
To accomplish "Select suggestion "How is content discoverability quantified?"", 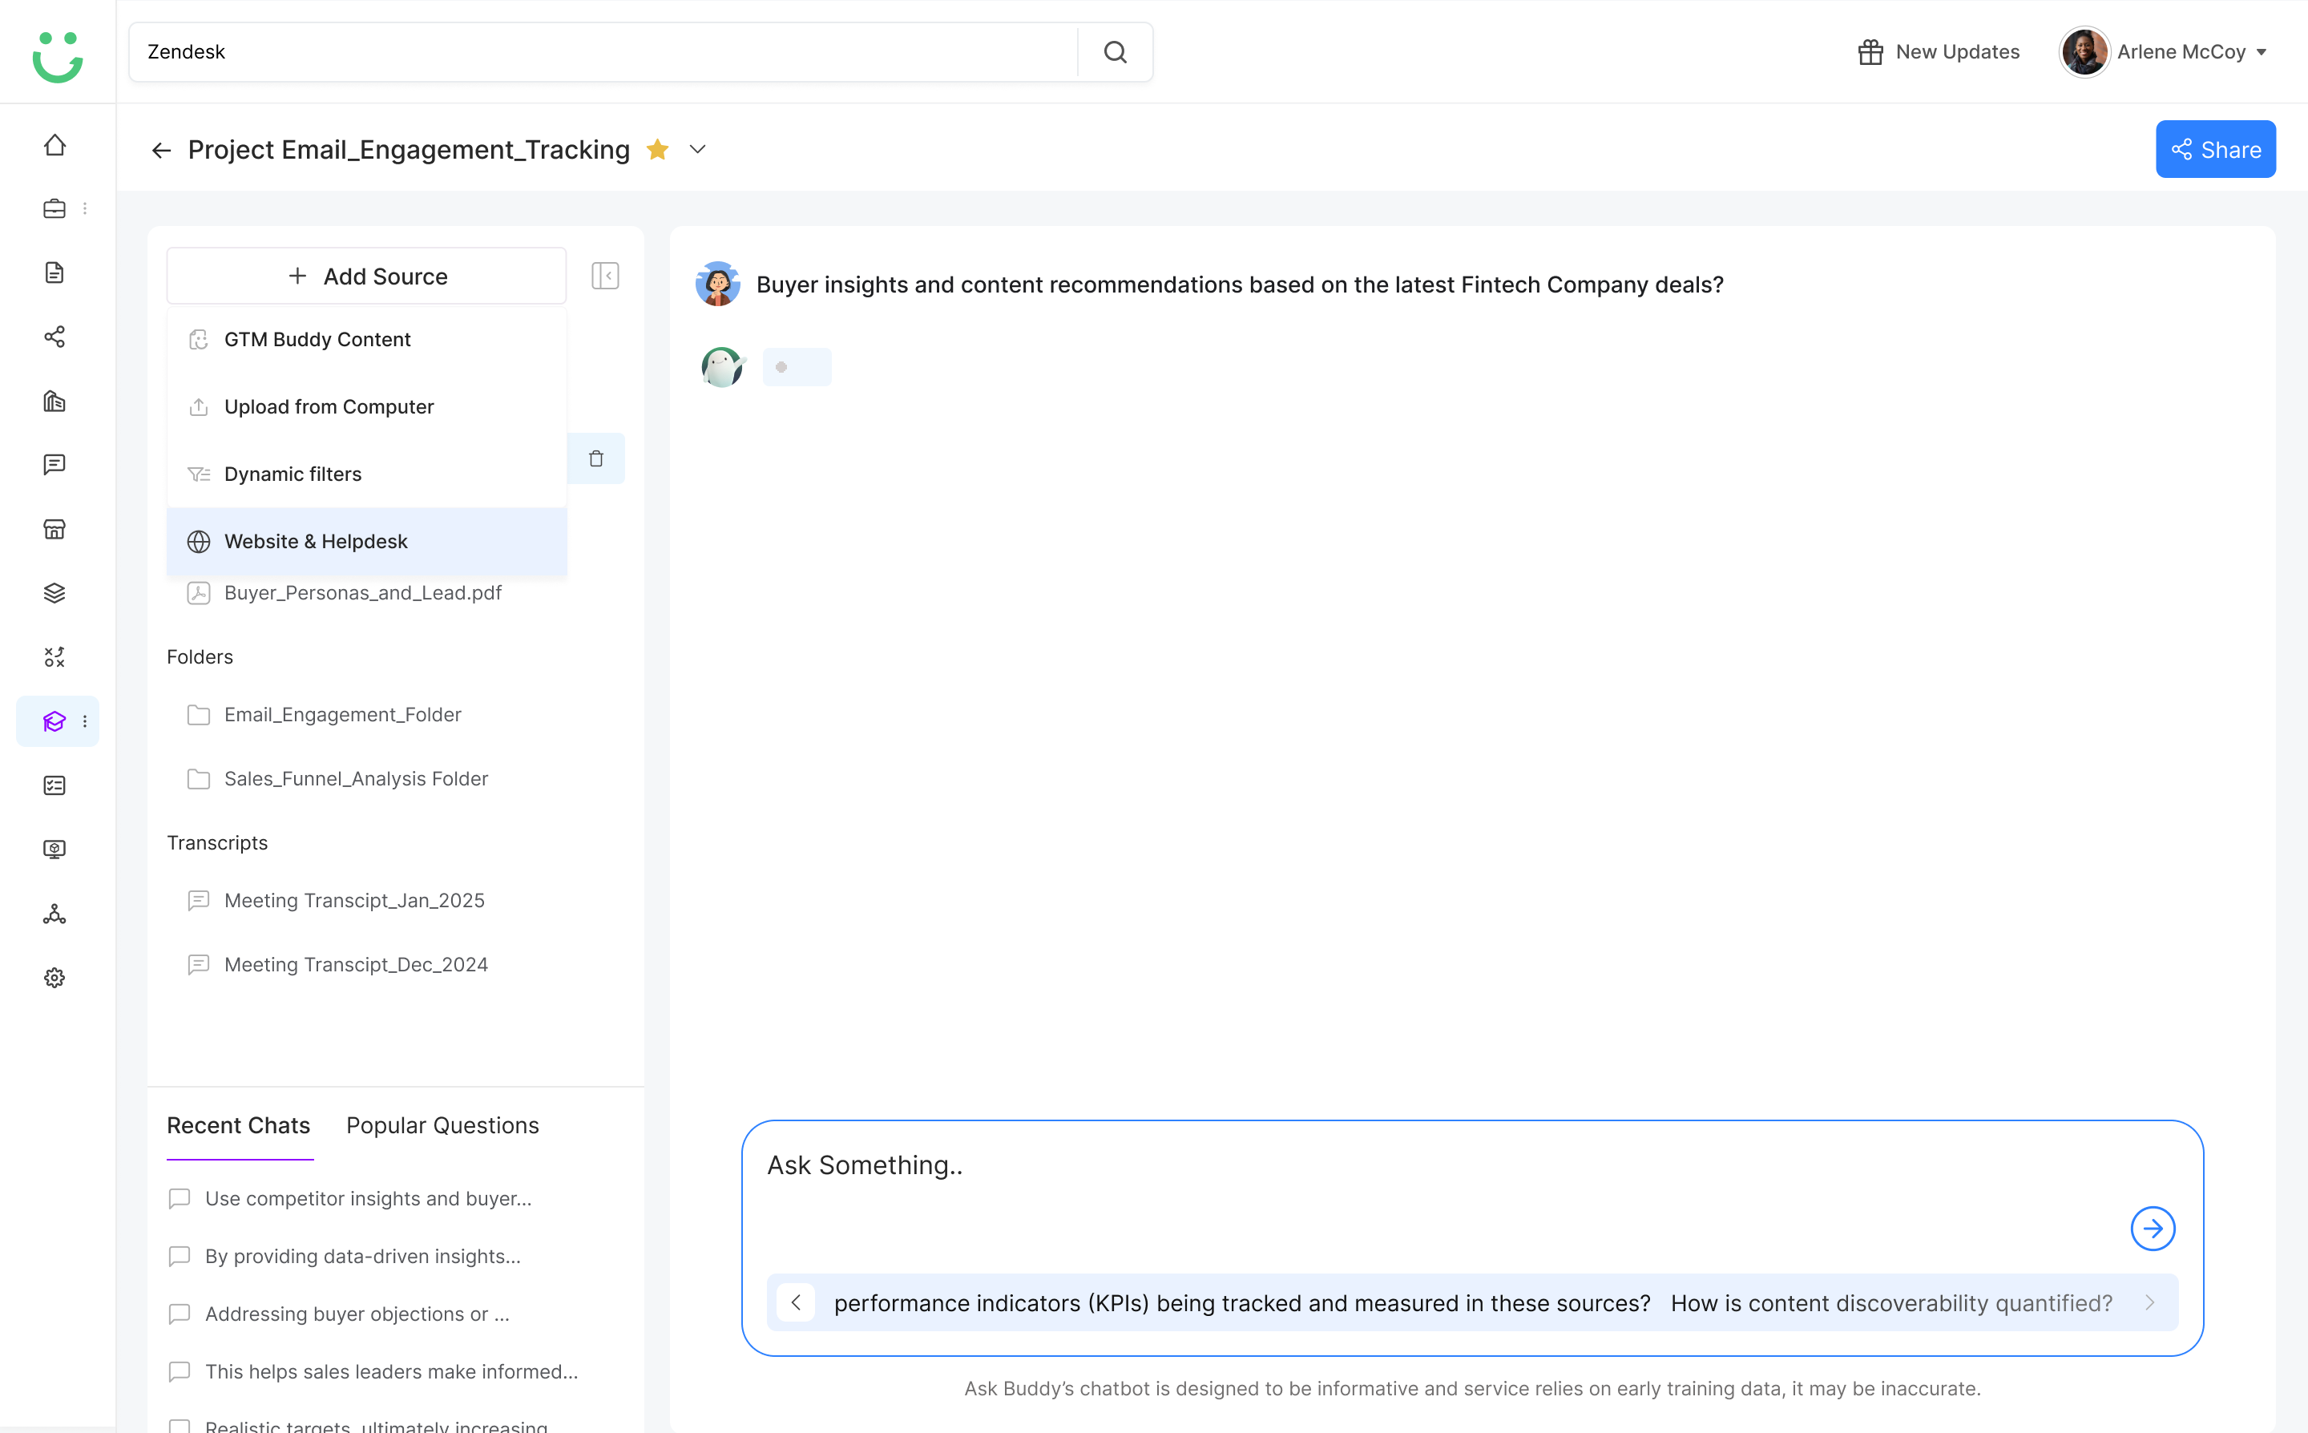I will (1891, 1303).
